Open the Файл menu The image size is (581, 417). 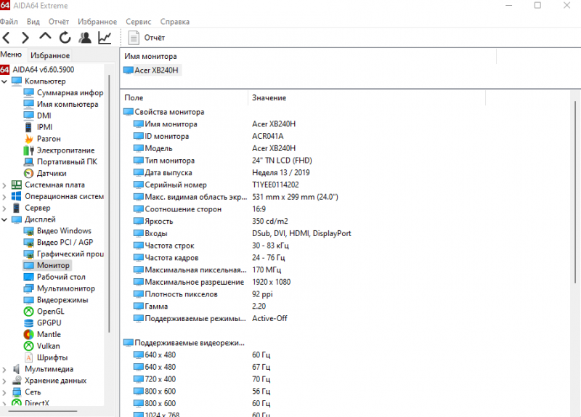(x=9, y=22)
